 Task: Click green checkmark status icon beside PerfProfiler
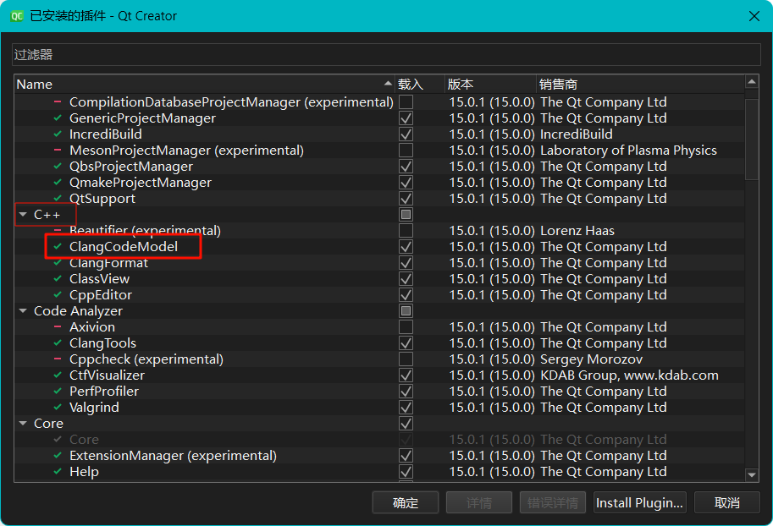[x=58, y=391]
